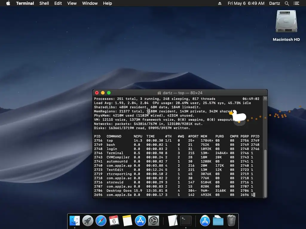Click the 13:35.81 time value
The width and height of the screenshot is (306, 229).
155,191
